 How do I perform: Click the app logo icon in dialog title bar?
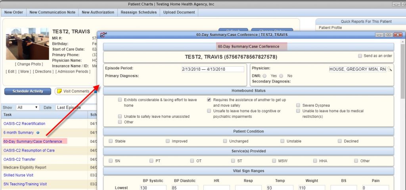click(x=103, y=35)
